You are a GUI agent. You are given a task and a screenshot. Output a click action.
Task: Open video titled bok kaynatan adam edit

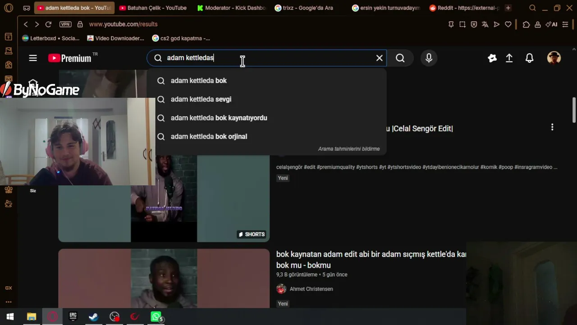(x=371, y=260)
